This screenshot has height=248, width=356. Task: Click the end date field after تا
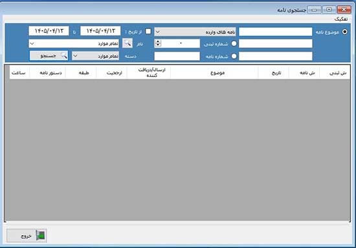[49, 31]
